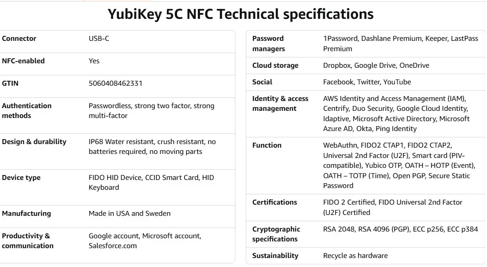Select the Facebook, Twitter, YouTube text
This screenshot has height=267, width=487.
point(367,82)
